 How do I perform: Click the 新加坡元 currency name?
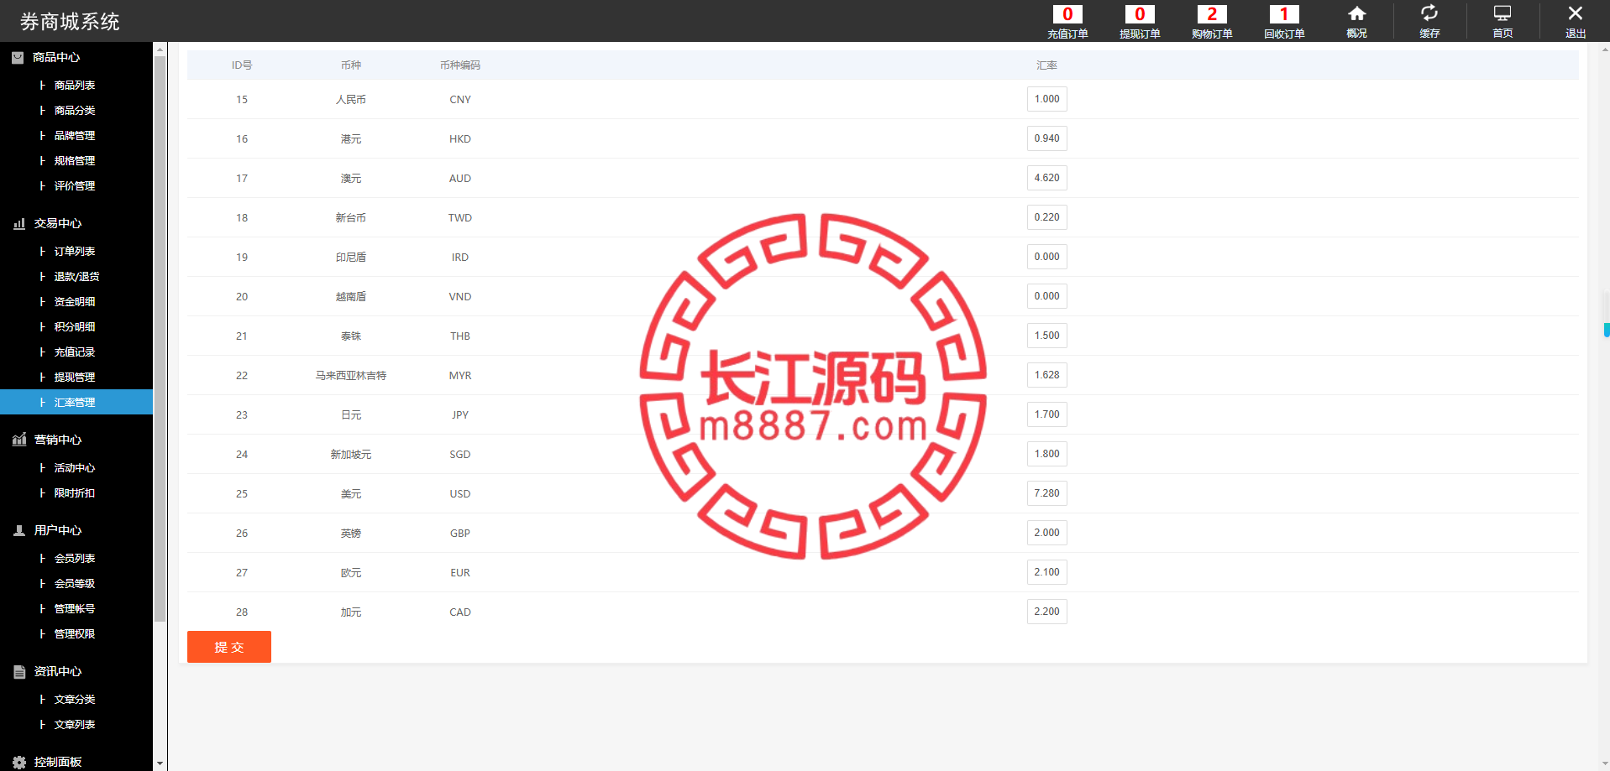coord(351,455)
